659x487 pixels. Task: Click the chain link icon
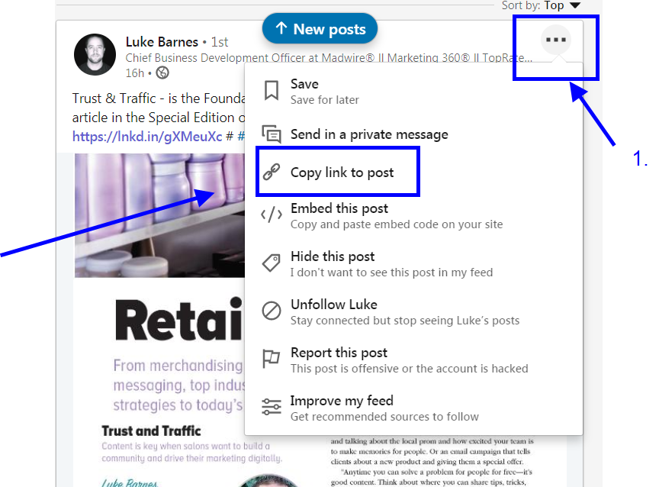[271, 172]
